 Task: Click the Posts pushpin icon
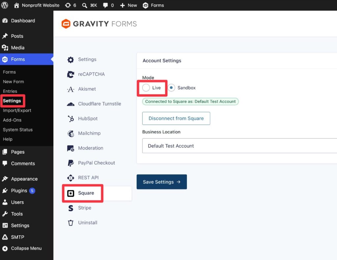click(5, 36)
